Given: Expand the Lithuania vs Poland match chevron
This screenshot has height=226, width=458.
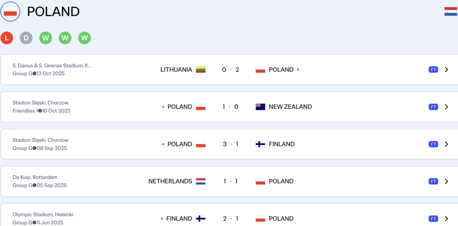Looking at the screenshot, I should [x=446, y=70].
